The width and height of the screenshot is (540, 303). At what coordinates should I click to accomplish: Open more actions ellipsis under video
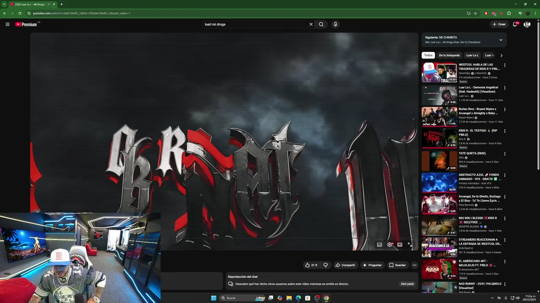click(414, 265)
